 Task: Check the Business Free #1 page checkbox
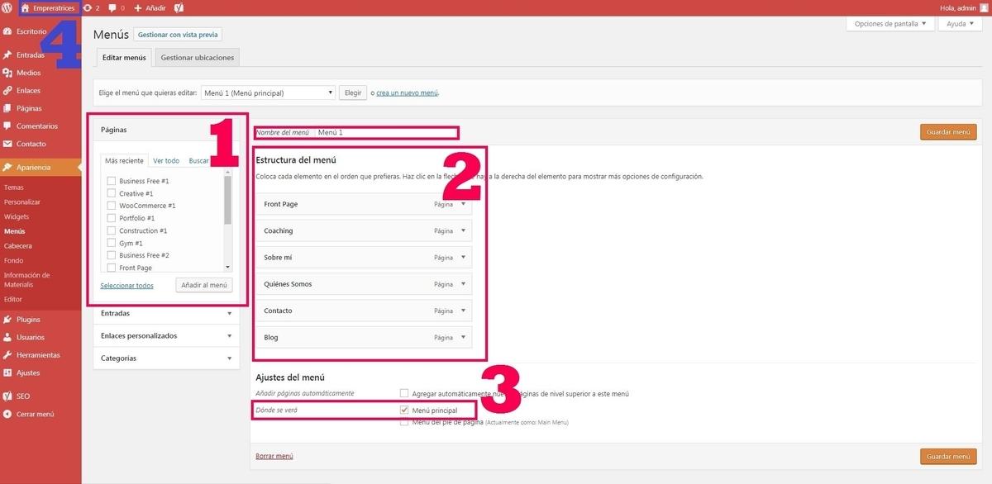112,180
